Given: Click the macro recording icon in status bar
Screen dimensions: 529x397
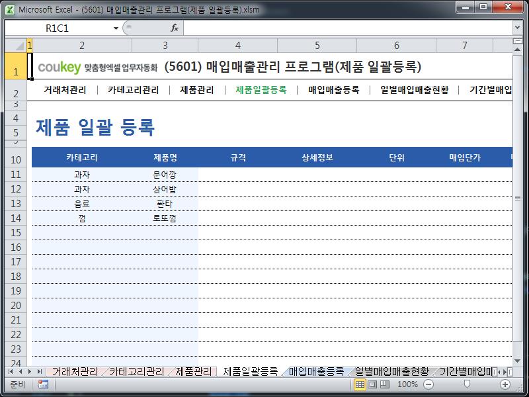Looking at the screenshot, I should [x=43, y=384].
